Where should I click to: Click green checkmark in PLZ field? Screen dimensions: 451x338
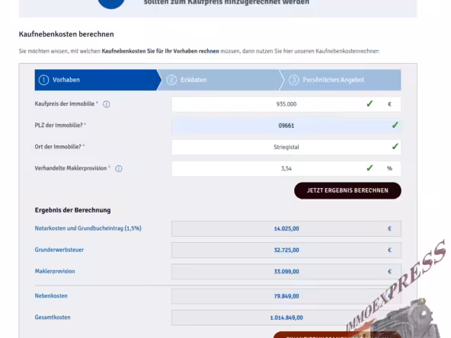coord(395,125)
